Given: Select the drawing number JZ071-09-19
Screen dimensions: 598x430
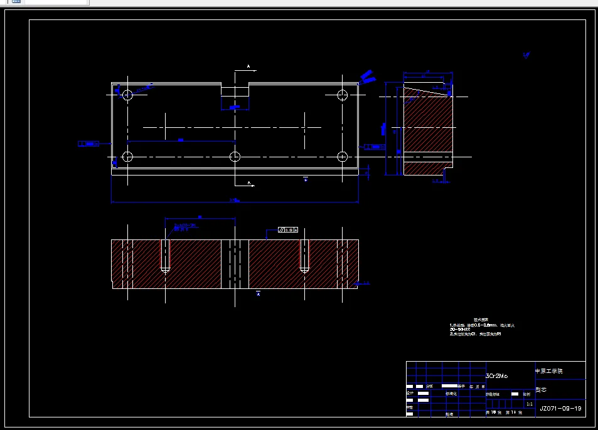Looking at the screenshot, I should click(560, 408).
